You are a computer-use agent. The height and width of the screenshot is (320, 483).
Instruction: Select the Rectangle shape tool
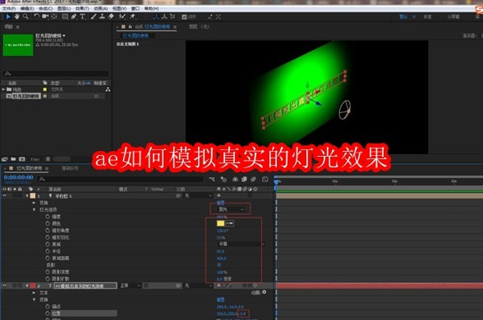65,16
